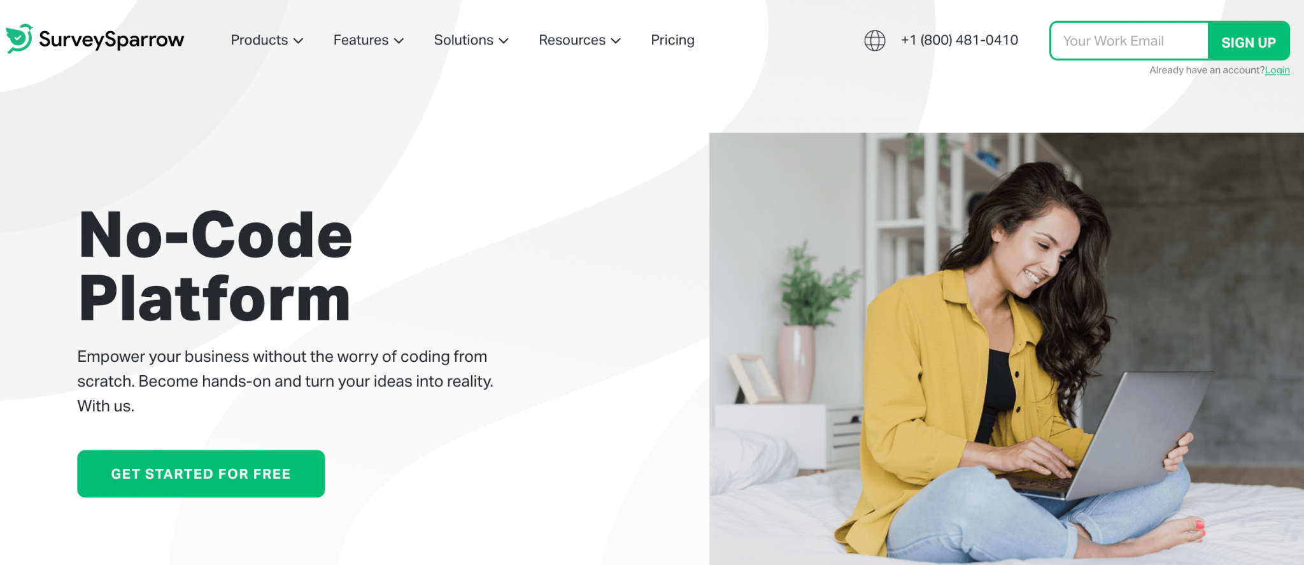Open the Solutions menu

(471, 40)
